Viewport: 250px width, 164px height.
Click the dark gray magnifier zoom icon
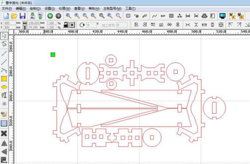click(102, 16)
